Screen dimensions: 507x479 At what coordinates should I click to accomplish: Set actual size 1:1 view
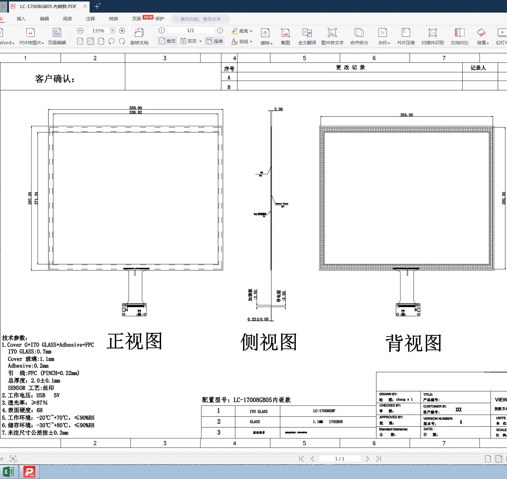[x=80, y=41]
